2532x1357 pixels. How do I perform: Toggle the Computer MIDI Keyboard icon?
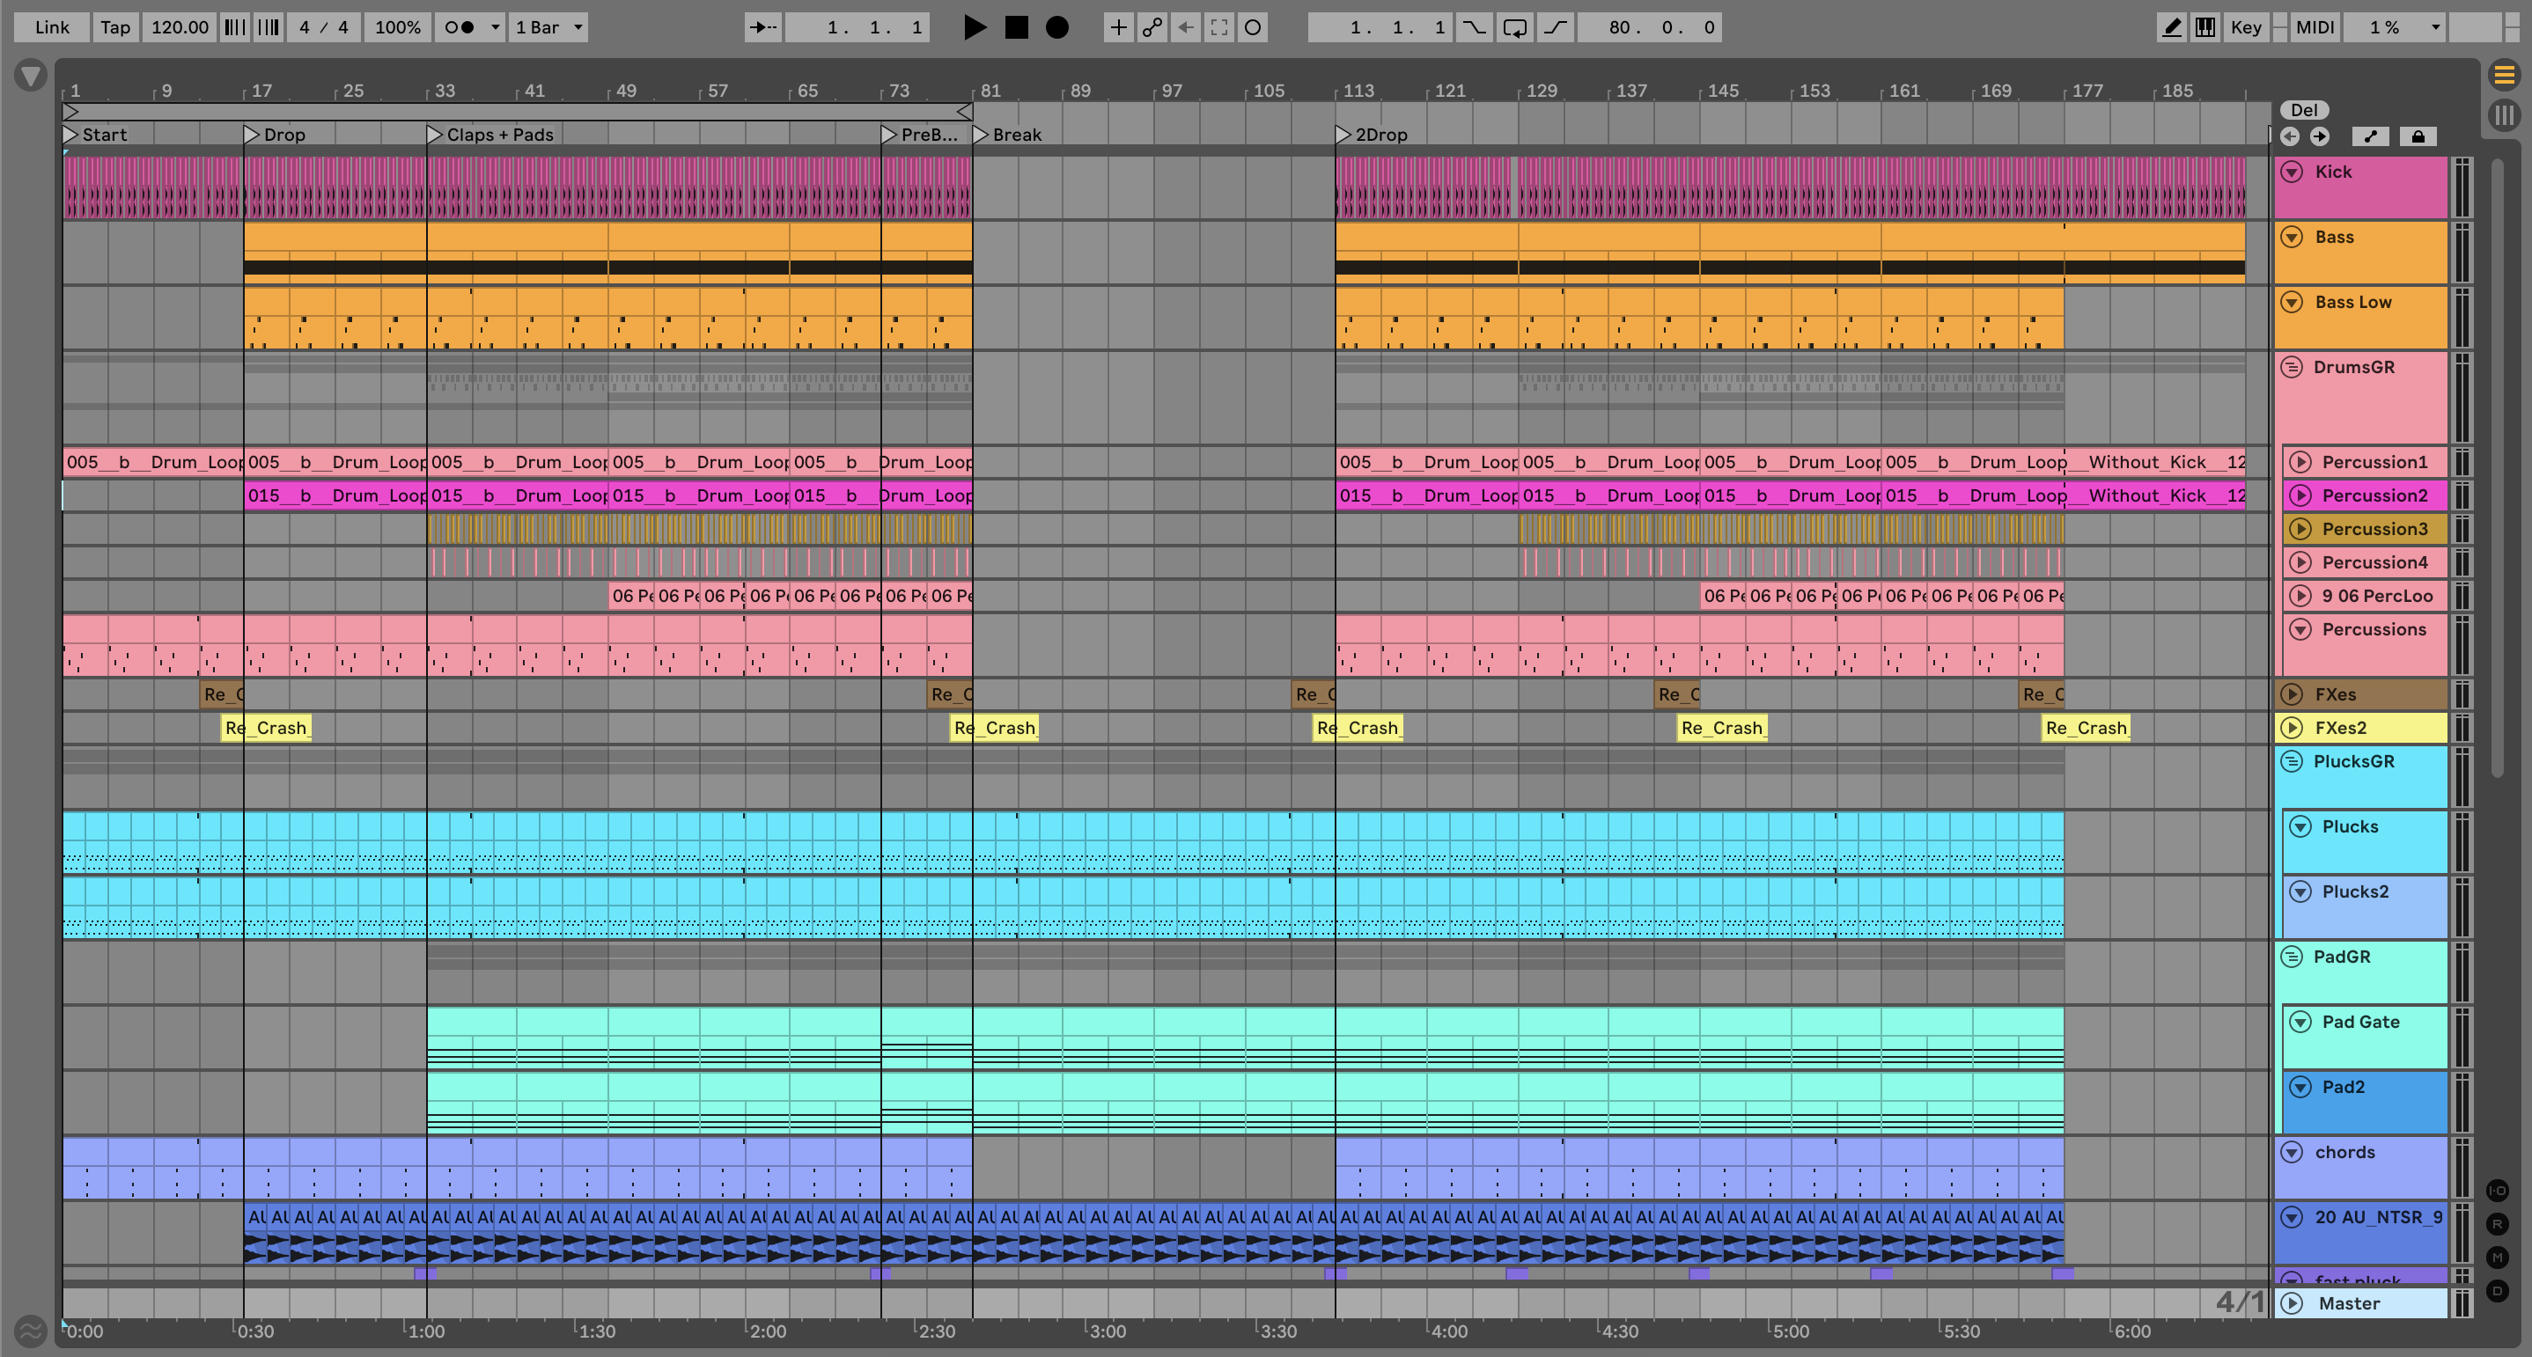2205,27
